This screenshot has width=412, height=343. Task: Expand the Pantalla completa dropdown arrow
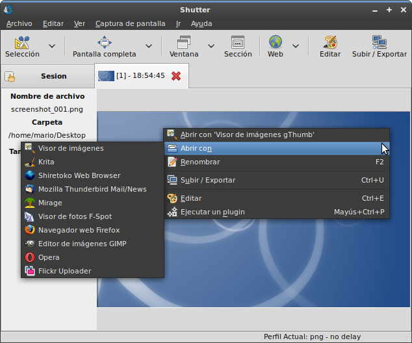click(149, 46)
